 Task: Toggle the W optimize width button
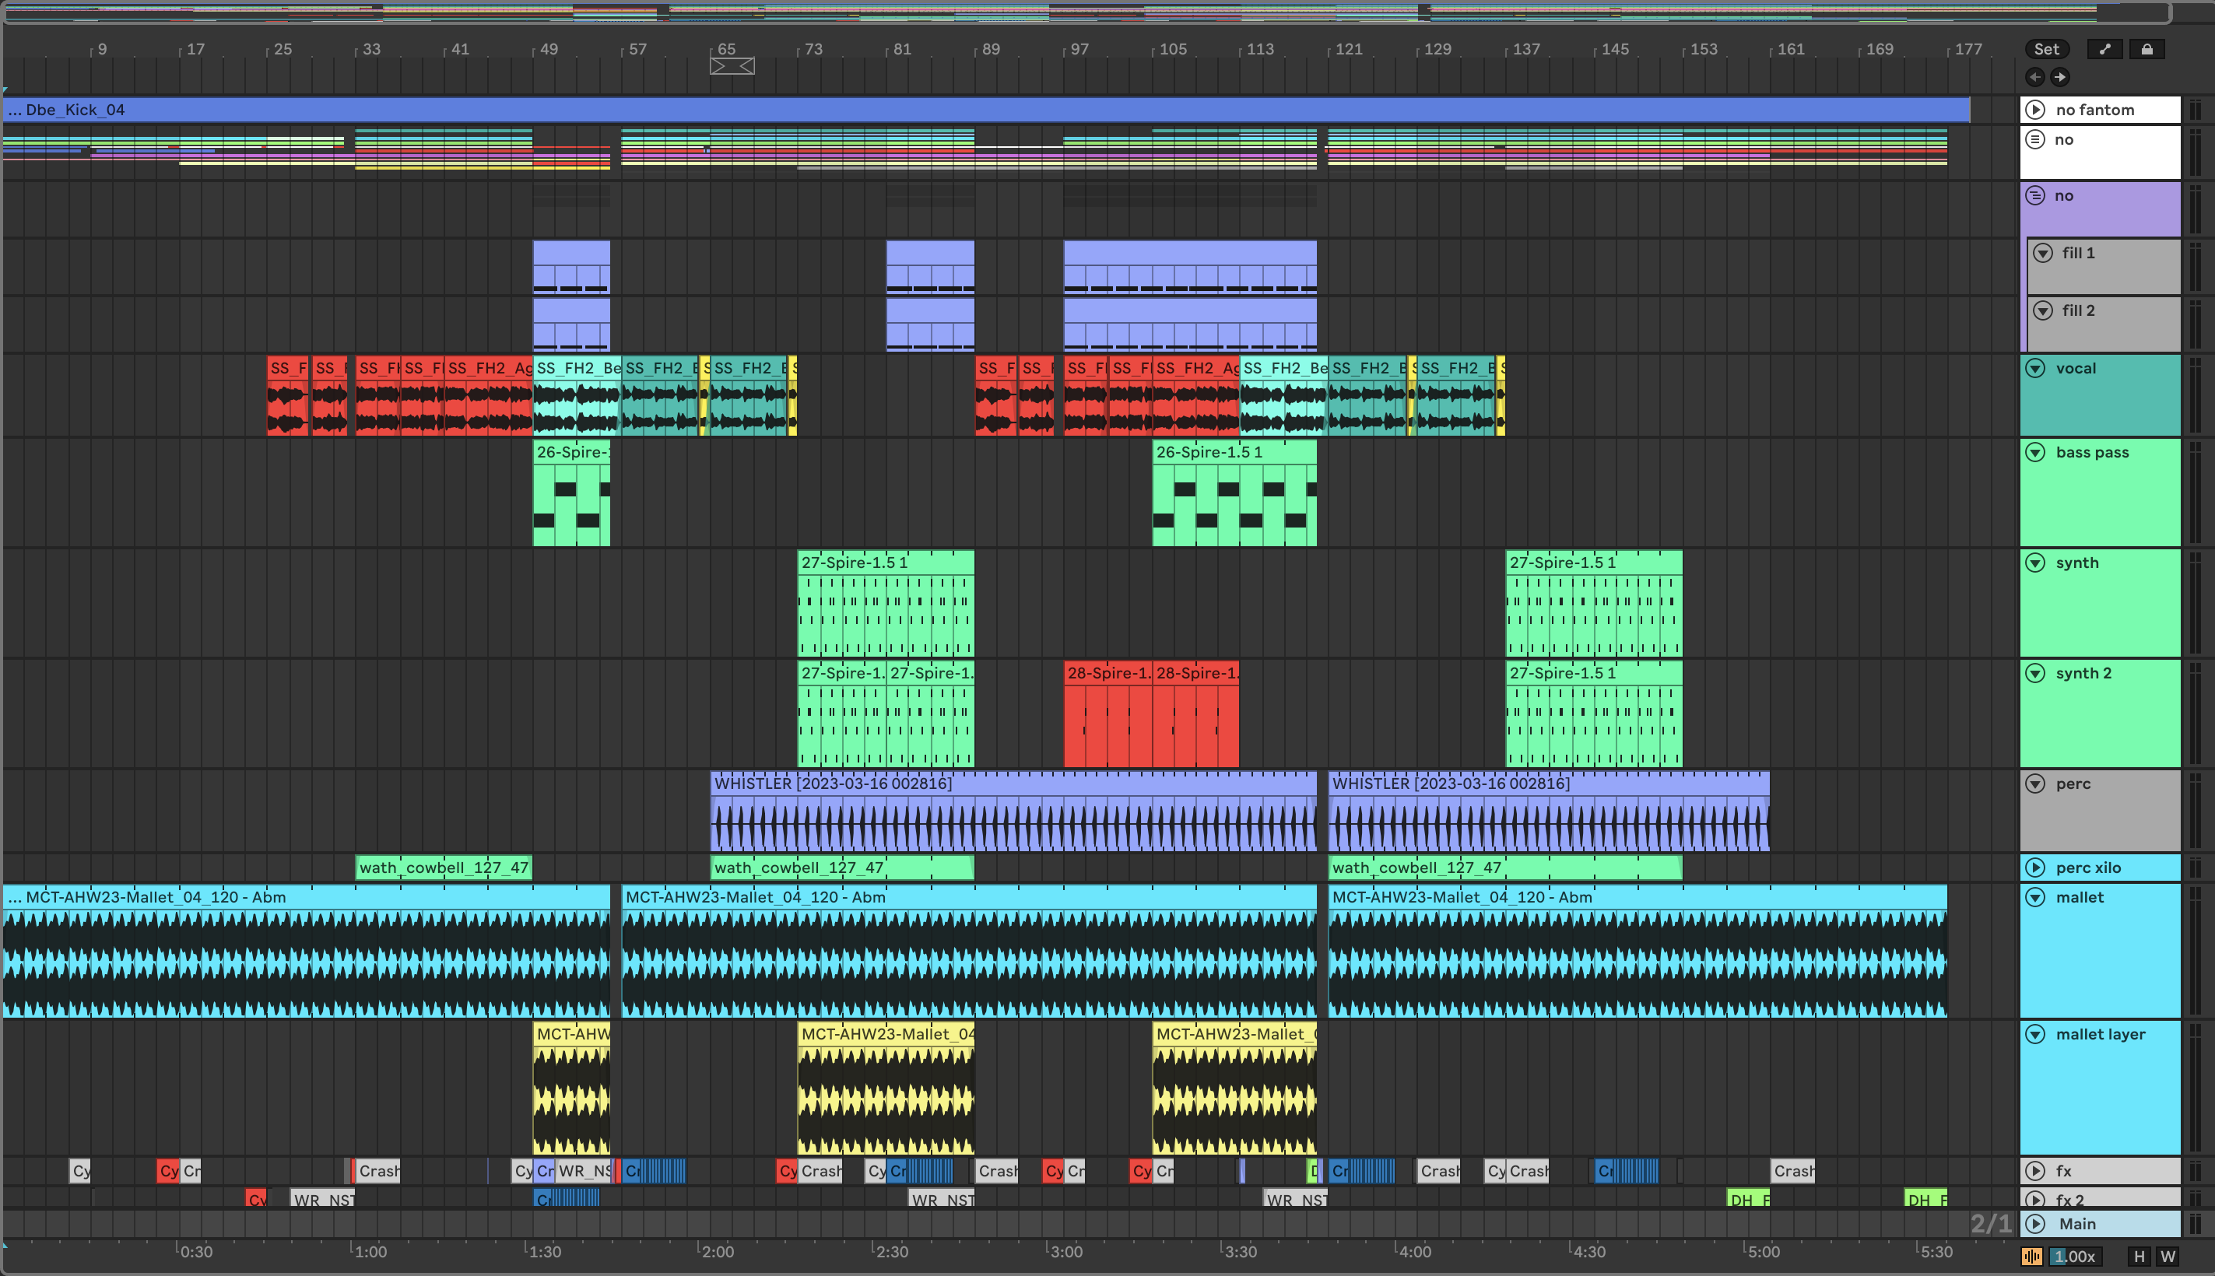tap(2168, 1256)
